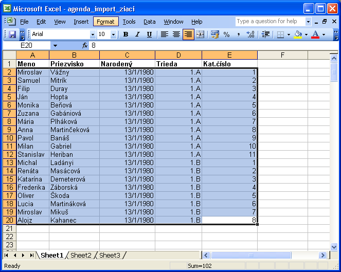Open the Font size dropdown
Image resolution: width=341 pixels, height=272 pixels.
pos(114,34)
